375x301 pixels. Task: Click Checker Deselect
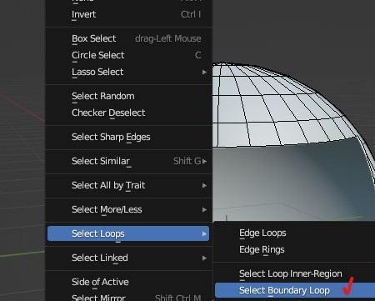128,113
